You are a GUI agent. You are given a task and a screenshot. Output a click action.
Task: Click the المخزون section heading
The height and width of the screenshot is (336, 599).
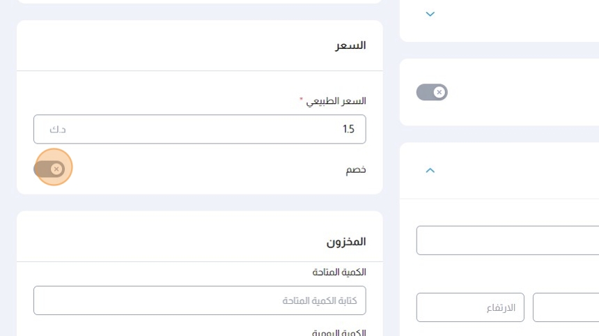pyautogui.click(x=346, y=242)
